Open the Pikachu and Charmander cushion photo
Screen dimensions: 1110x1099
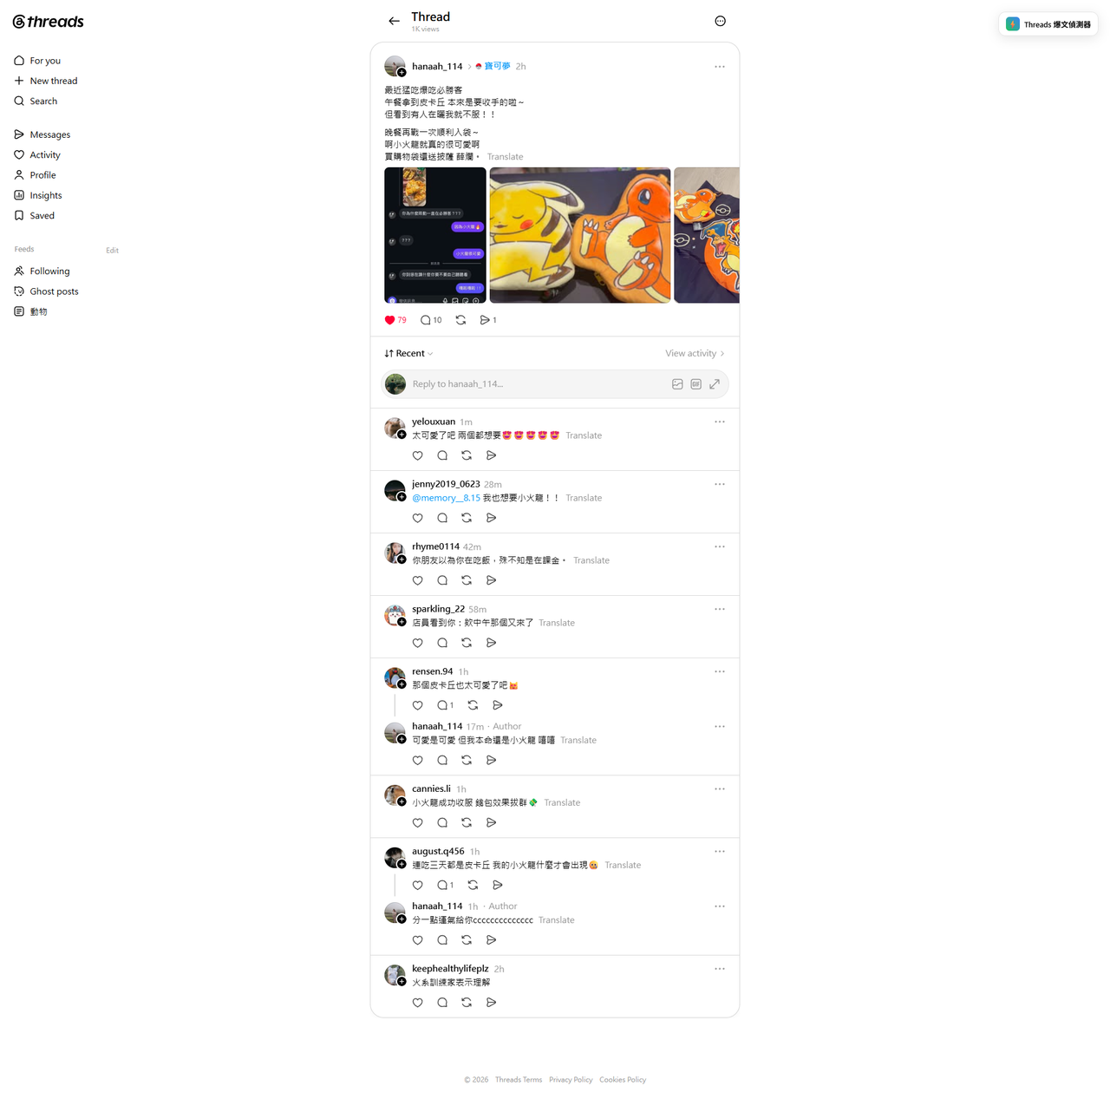580,235
